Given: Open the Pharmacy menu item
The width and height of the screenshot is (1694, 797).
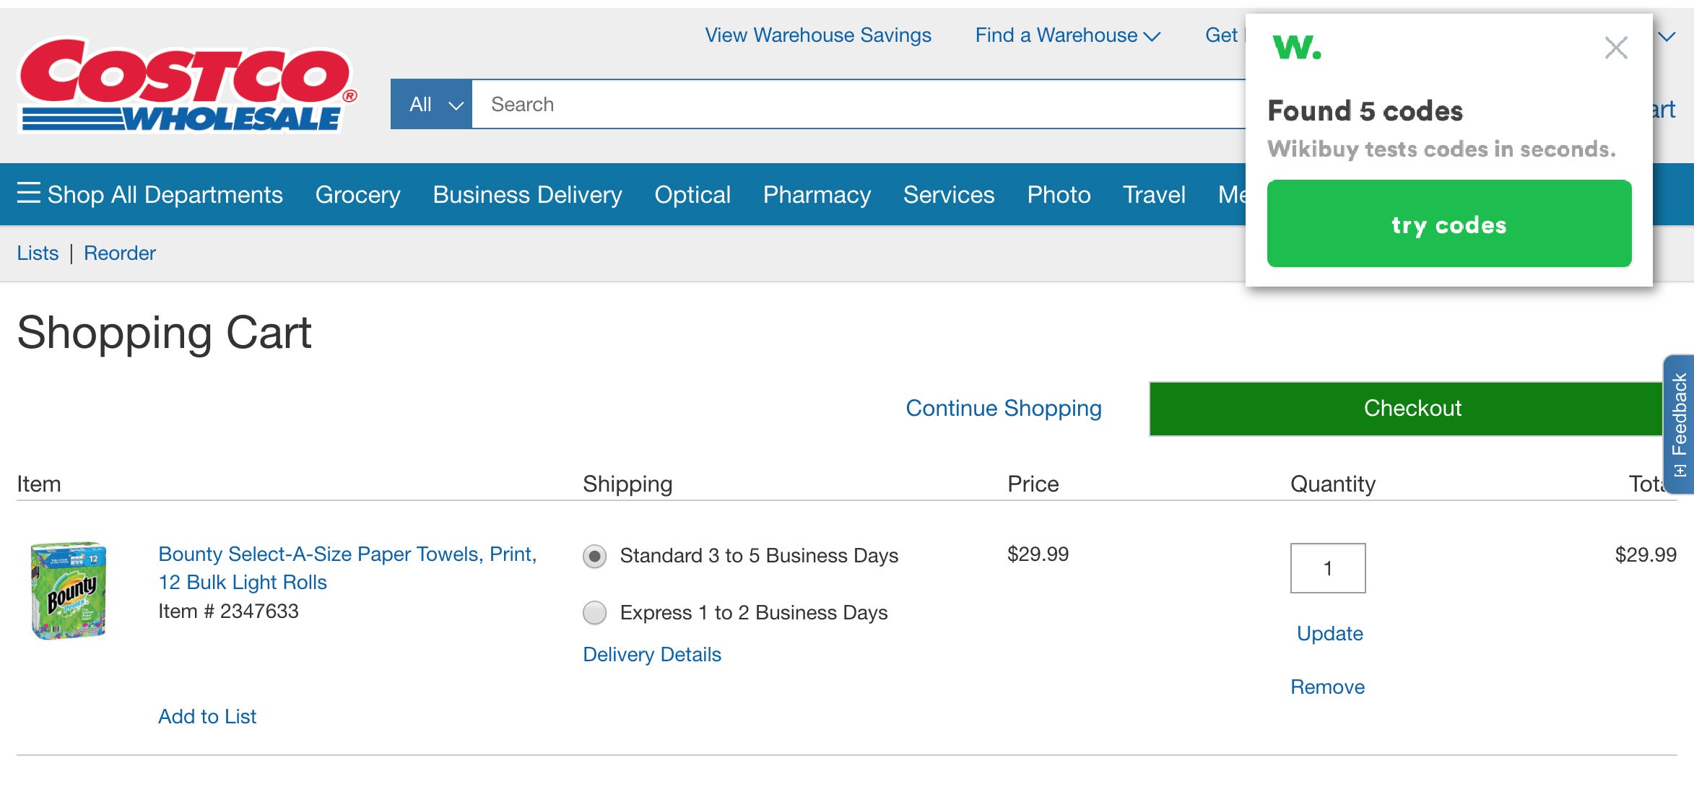Looking at the screenshot, I should (x=817, y=194).
